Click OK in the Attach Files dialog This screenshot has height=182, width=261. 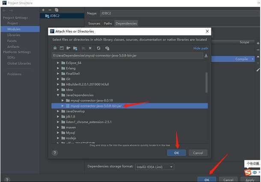pyautogui.click(x=176, y=153)
